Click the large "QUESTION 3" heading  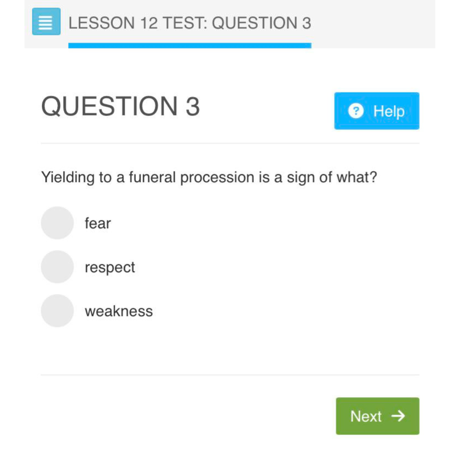pyautogui.click(x=121, y=106)
